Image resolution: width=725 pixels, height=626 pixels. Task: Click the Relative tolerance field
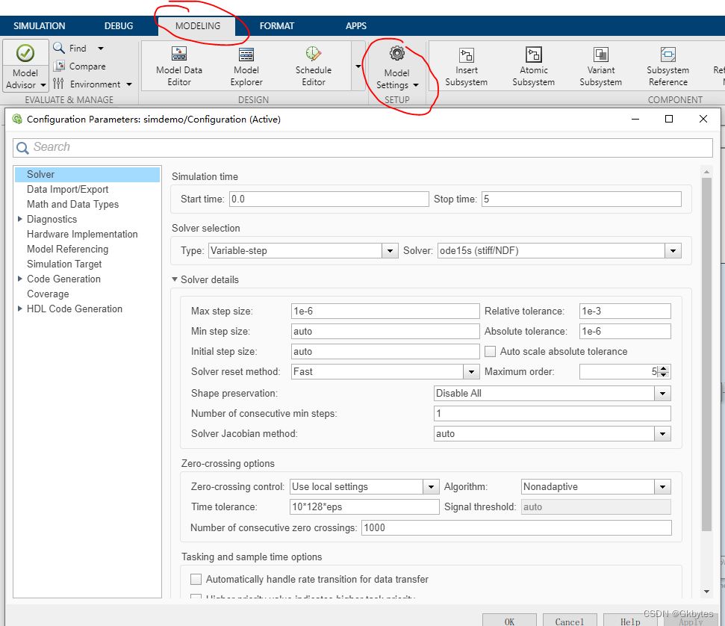tap(625, 311)
